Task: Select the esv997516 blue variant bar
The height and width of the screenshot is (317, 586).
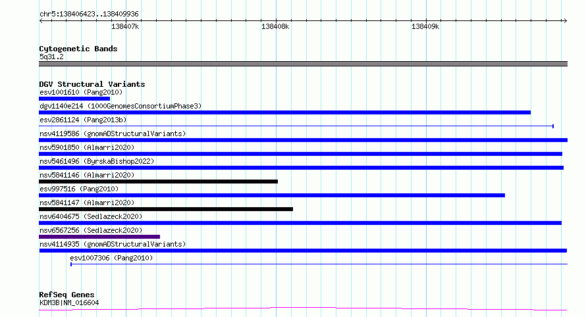Action: [x=272, y=195]
